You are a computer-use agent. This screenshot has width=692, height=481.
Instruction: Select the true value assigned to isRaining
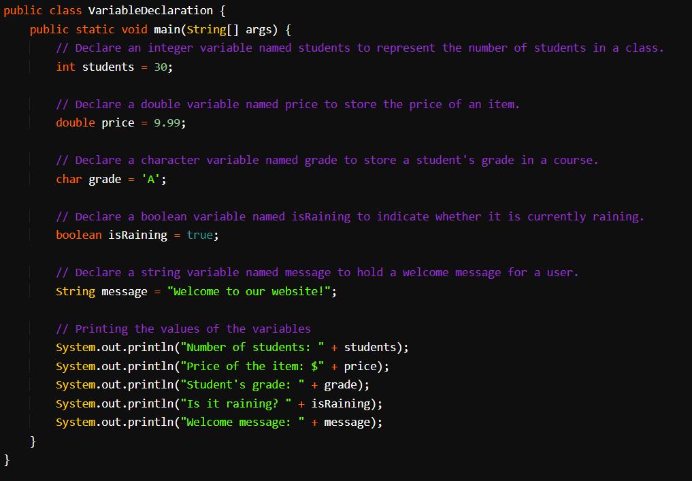click(199, 235)
